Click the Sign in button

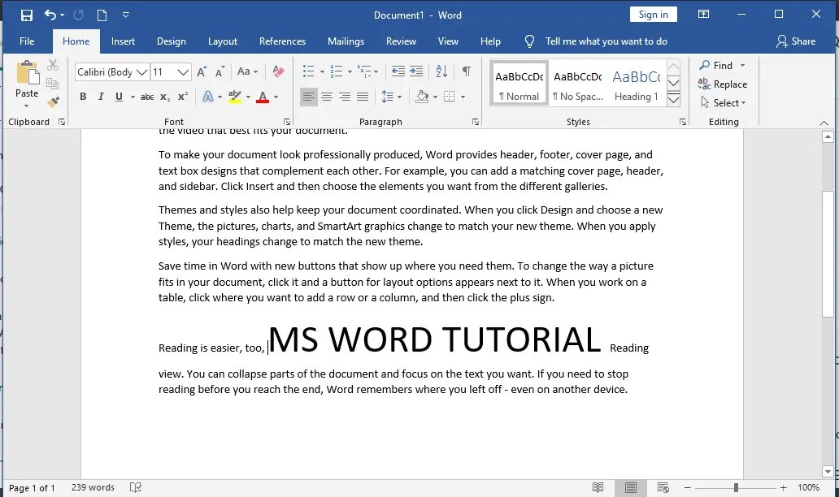[654, 15]
